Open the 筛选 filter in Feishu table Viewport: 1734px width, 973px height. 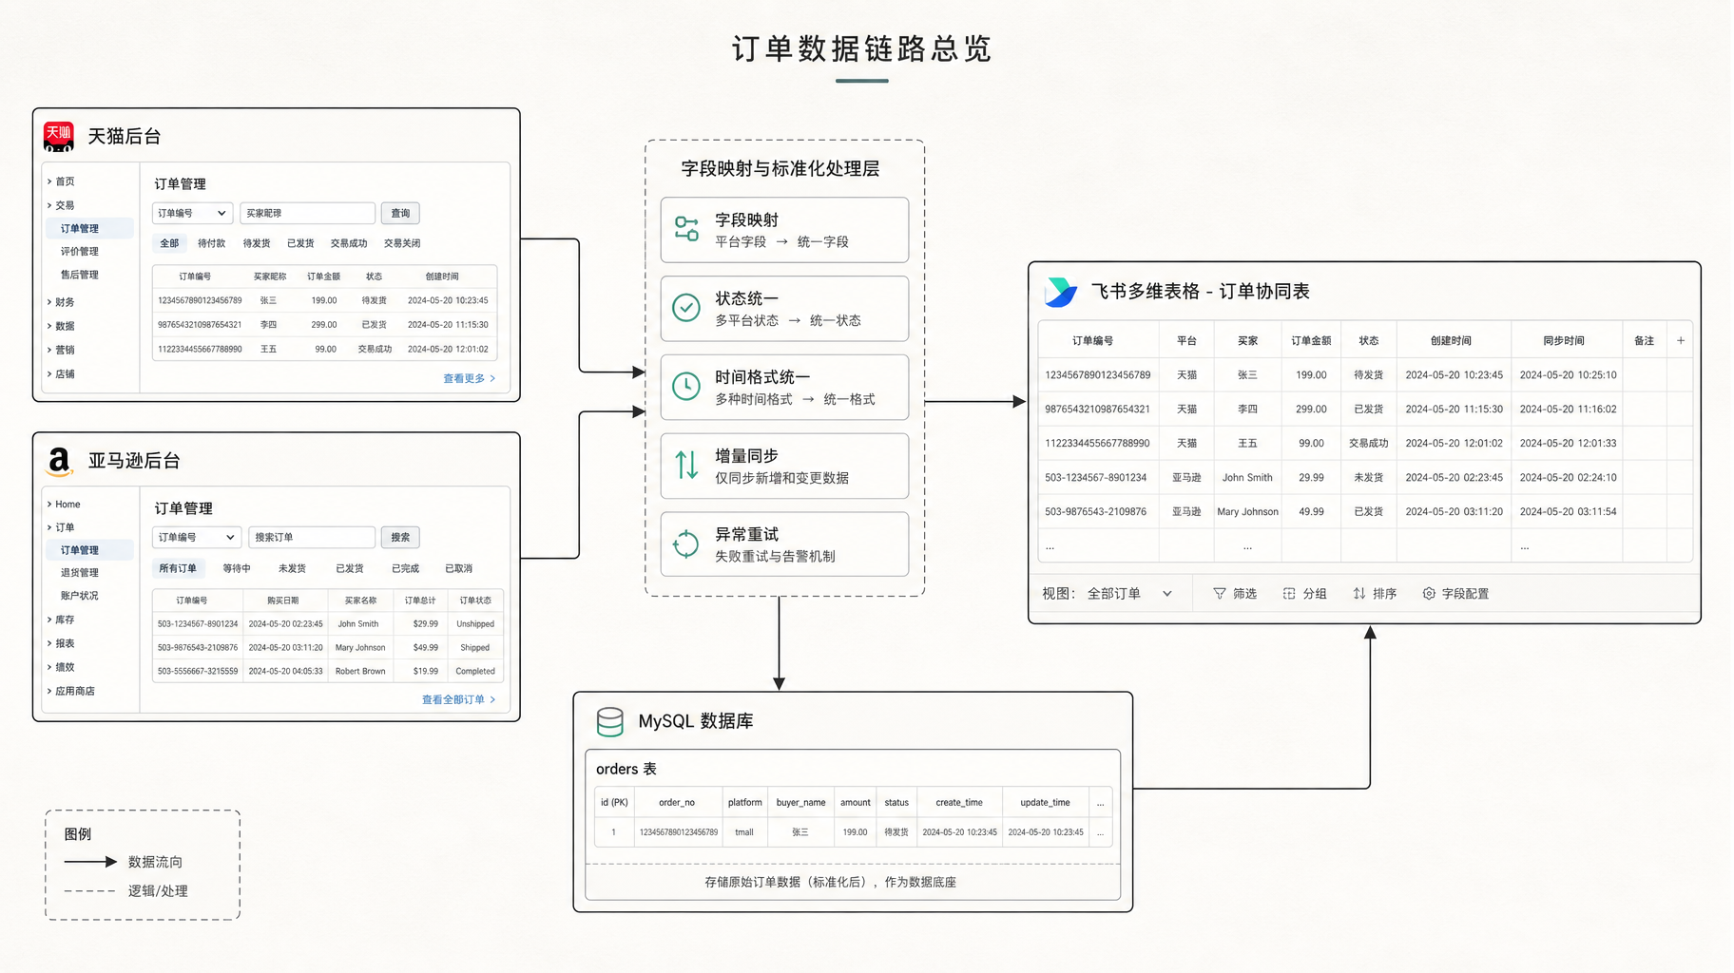click(x=1235, y=594)
